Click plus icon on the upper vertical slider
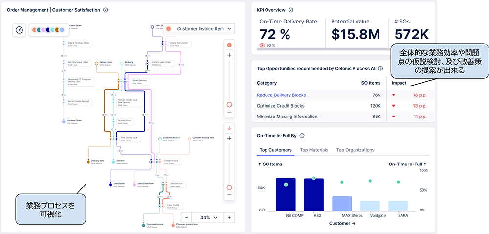489x234 pixels. 229,55
